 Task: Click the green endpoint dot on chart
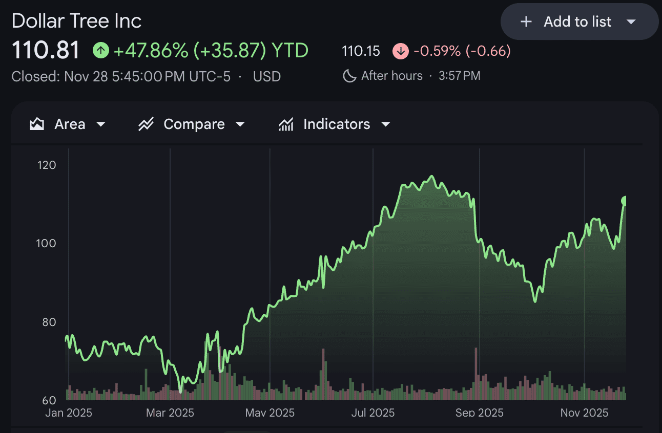click(625, 201)
